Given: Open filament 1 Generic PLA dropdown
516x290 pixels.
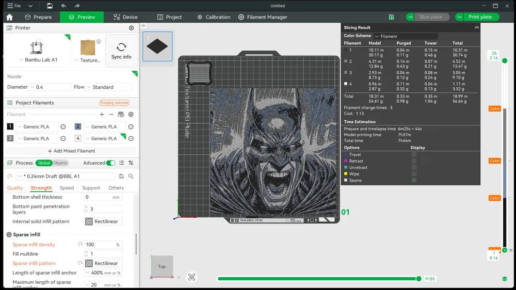Looking at the screenshot, I should point(37,127).
